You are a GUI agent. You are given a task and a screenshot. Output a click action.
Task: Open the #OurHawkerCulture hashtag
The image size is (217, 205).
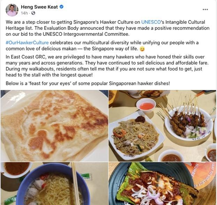pyautogui.click(x=27, y=42)
